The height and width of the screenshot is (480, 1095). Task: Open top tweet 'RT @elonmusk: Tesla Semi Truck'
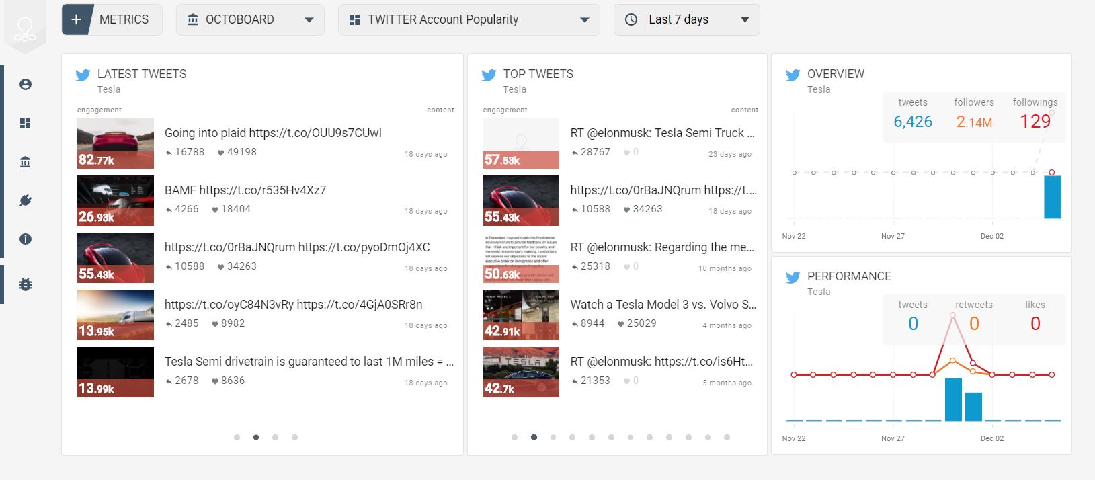[662, 133]
